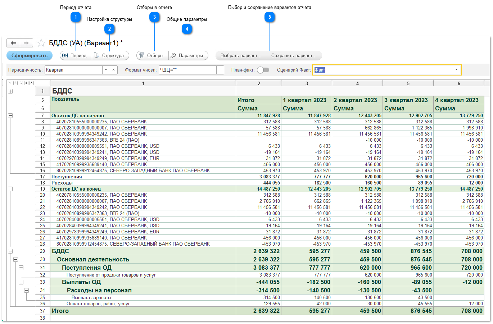Viewport: 493px width, 324px height.
Task: Select column 2 header
Action: [259, 83]
